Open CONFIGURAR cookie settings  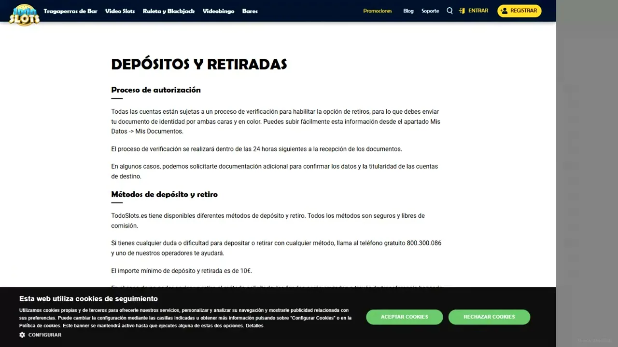pos(45,335)
